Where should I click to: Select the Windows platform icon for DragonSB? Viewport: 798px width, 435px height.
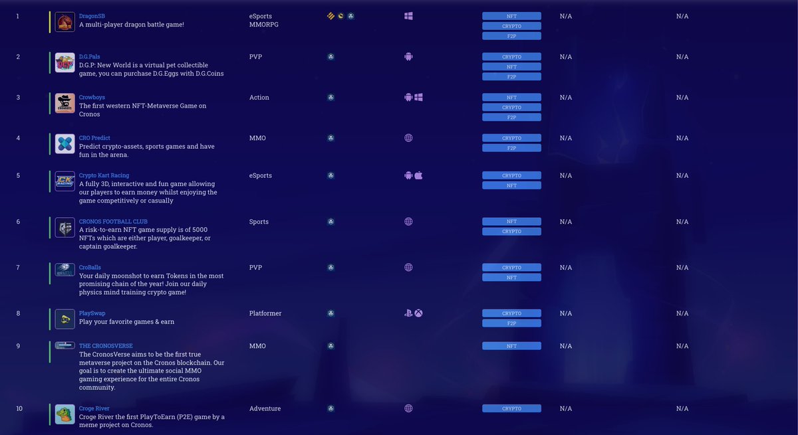(x=408, y=15)
